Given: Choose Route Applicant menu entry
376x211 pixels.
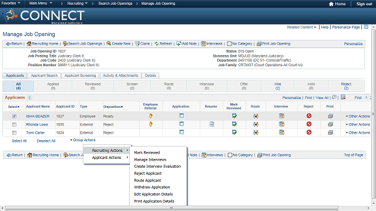Looking at the screenshot, I should point(147,181).
